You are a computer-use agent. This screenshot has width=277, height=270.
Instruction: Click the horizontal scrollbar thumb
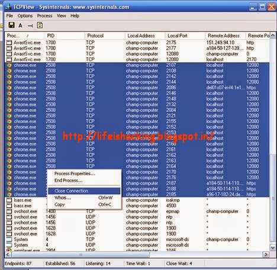tap(80, 255)
